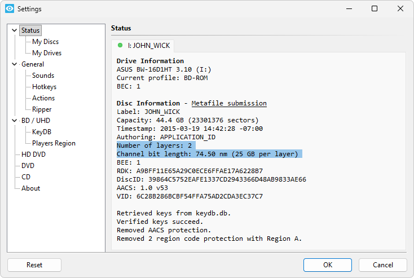
Task: Click green status dot on JOHN_WICK tab
Action: 120,45
